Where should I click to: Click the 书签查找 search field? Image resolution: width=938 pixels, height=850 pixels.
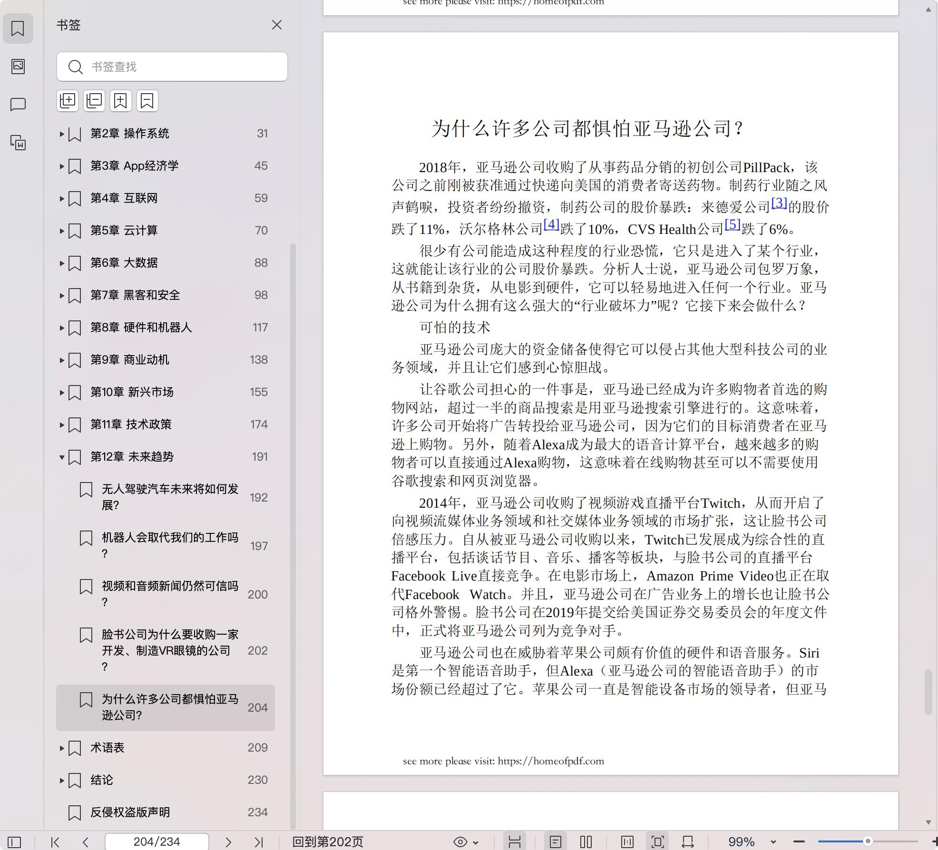click(x=172, y=67)
